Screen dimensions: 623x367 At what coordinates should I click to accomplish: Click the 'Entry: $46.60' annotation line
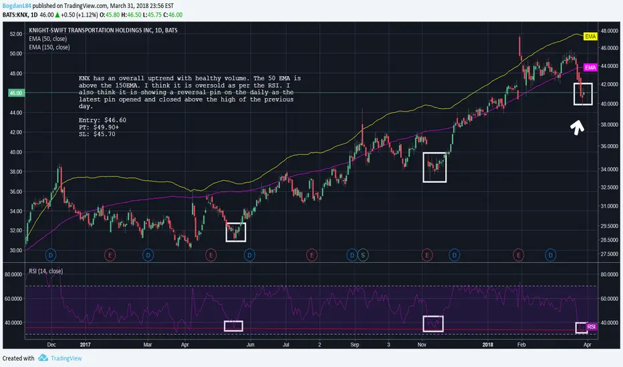pos(102,120)
